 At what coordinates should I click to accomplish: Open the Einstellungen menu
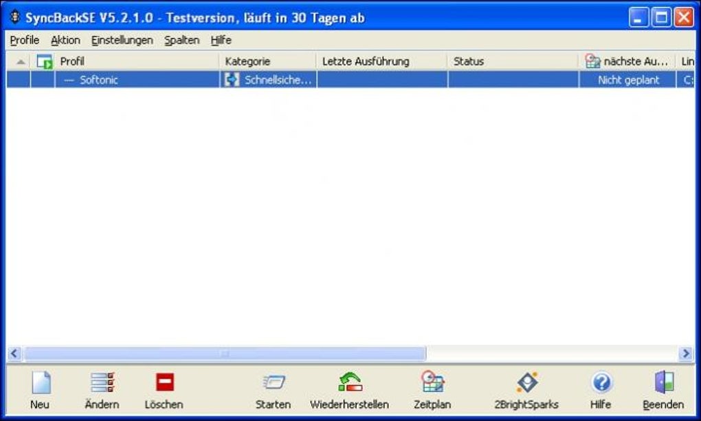click(x=122, y=41)
